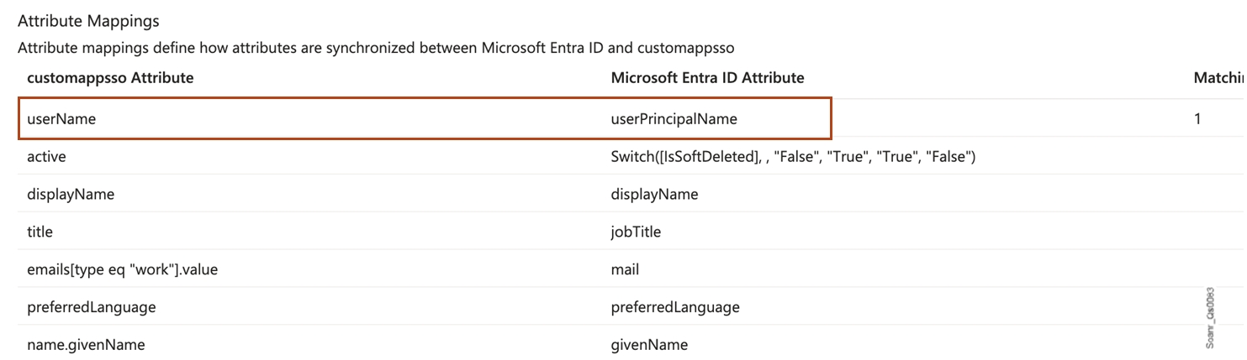The height and width of the screenshot is (360, 1247).
Task: Select the jobTitle Entra ID attribute
Action: point(636,232)
